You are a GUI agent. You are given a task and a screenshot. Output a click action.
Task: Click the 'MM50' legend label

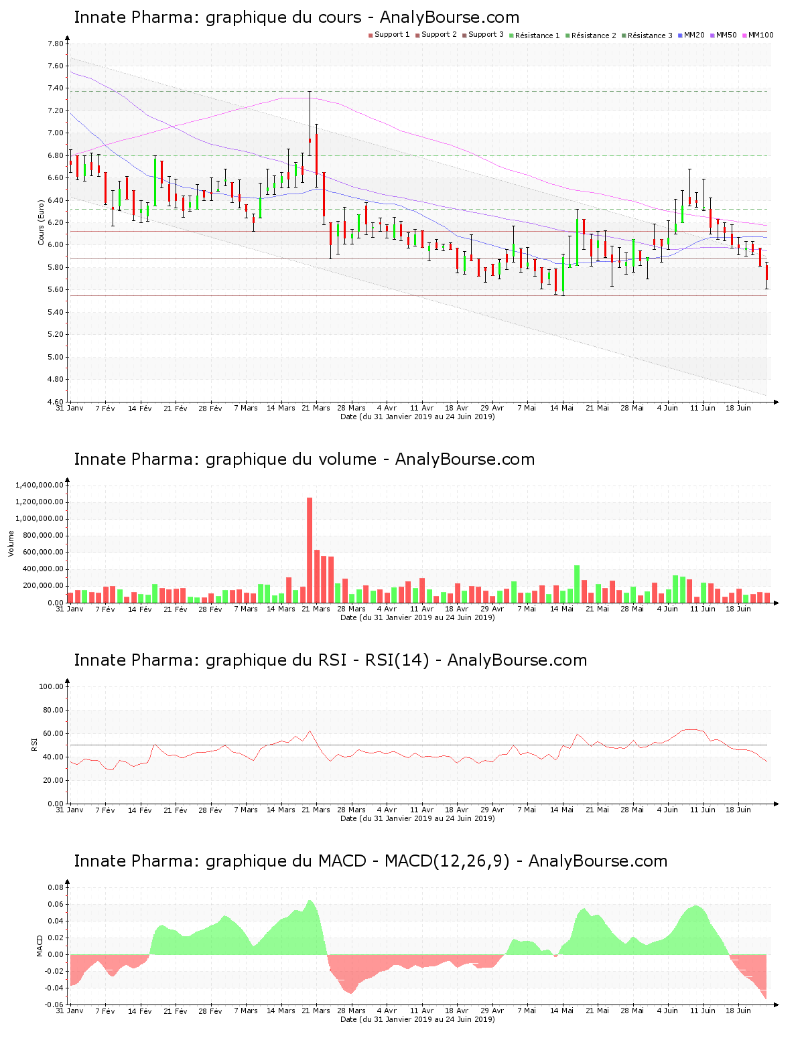(726, 35)
